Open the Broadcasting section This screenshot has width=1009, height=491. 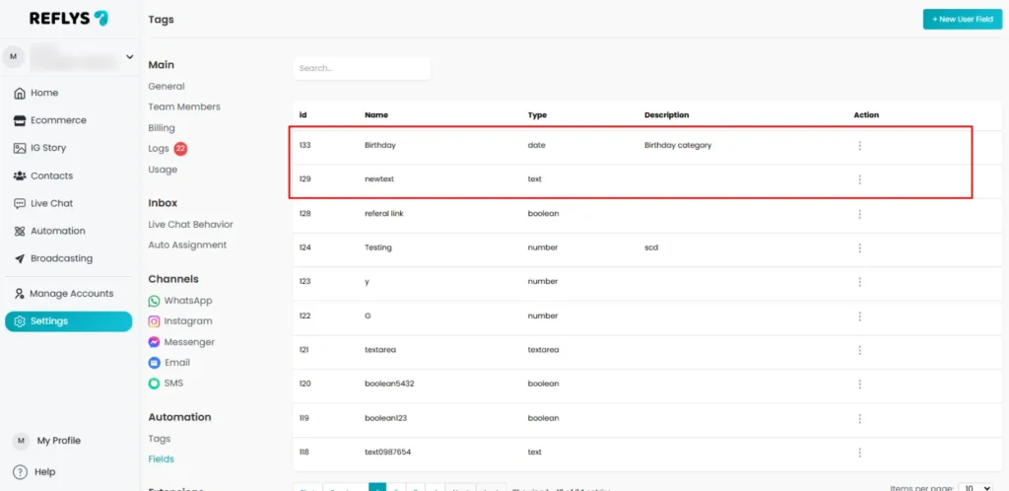[61, 258]
